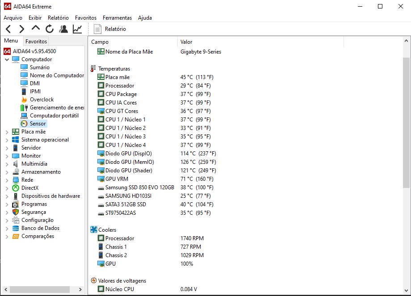Click the Programas icon in tree
This screenshot has height=296, width=411.
pyautogui.click(x=16, y=204)
